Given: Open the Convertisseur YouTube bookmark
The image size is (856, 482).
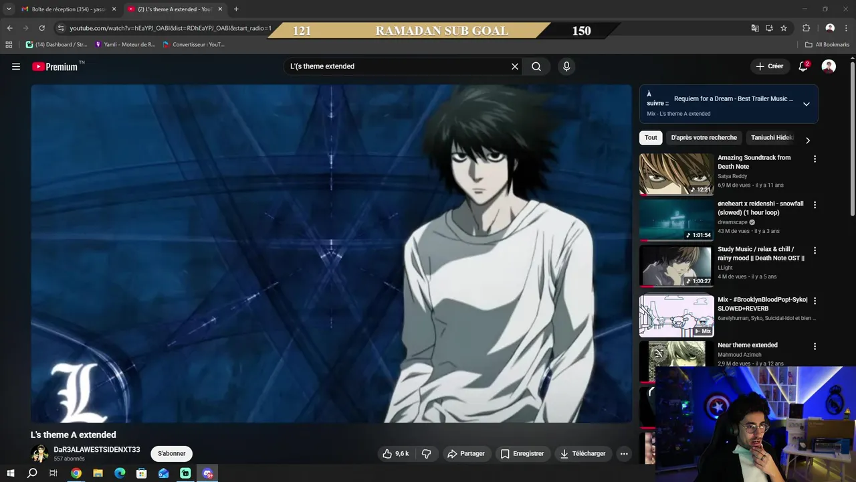Looking at the screenshot, I should [194, 45].
